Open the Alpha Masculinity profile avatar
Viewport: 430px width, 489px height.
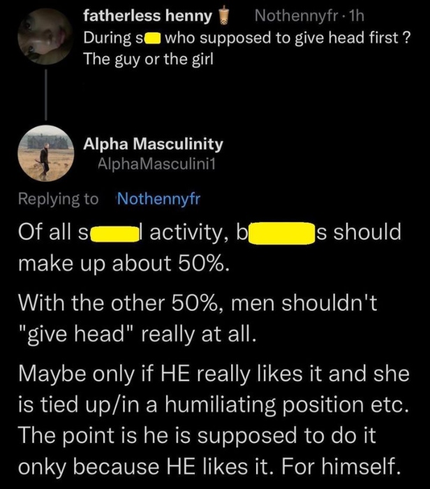45,154
